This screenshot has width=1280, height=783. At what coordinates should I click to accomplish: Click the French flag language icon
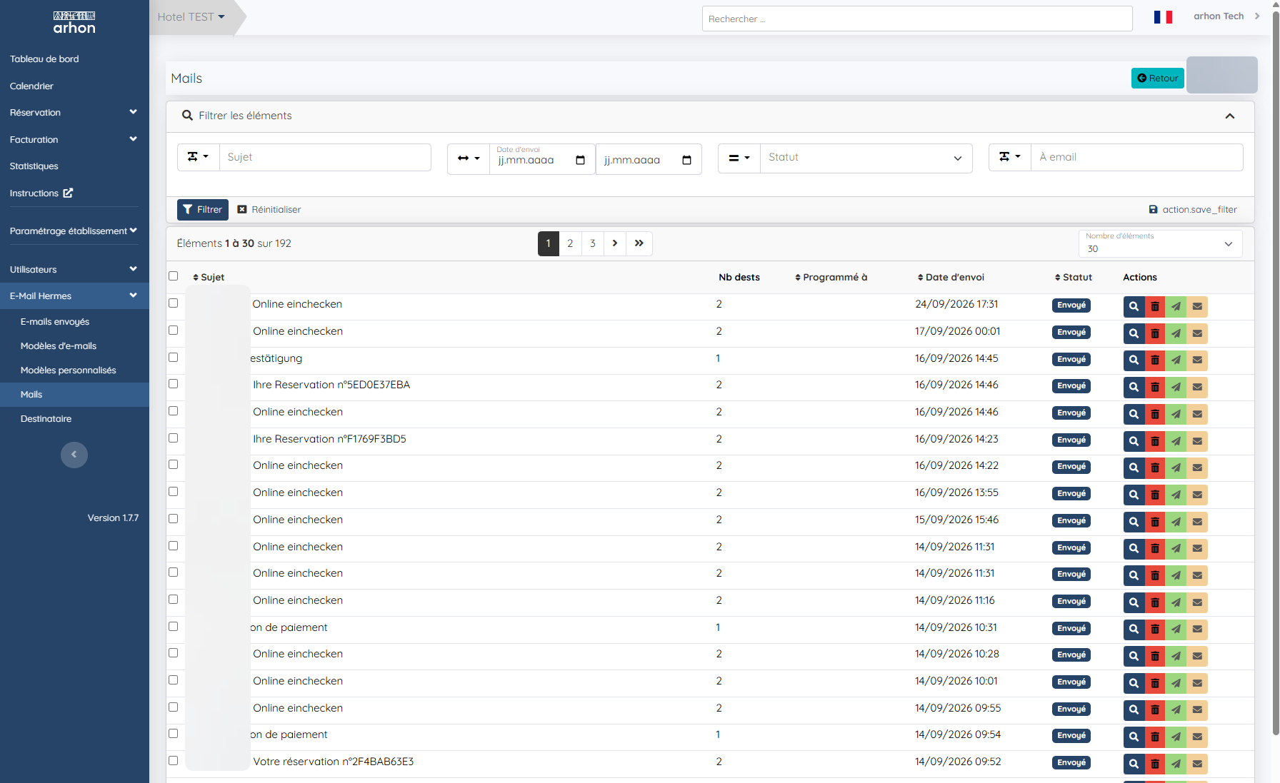[x=1163, y=16]
